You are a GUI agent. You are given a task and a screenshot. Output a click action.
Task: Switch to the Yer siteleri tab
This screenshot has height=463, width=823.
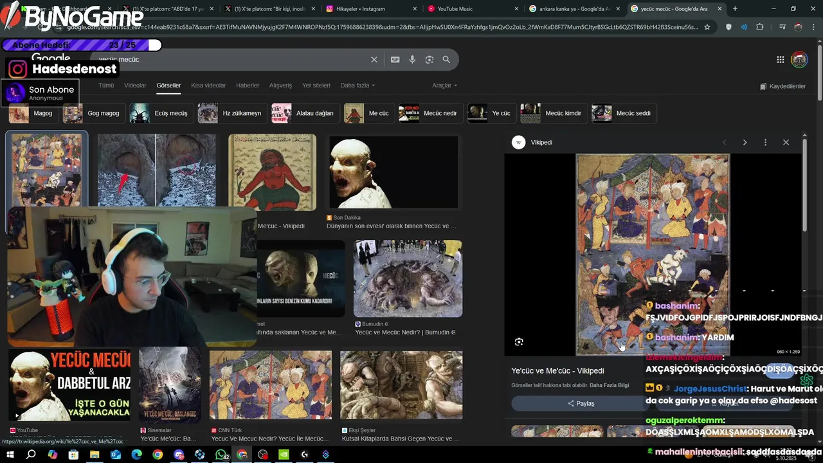[316, 86]
